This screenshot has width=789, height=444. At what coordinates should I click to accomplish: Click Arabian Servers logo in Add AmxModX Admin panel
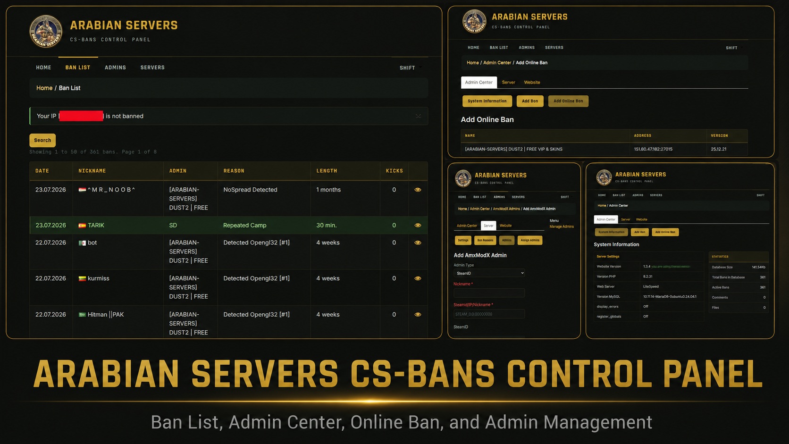coord(463,178)
